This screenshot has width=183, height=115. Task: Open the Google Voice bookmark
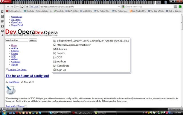pyautogui.click(x=44, y=11)
